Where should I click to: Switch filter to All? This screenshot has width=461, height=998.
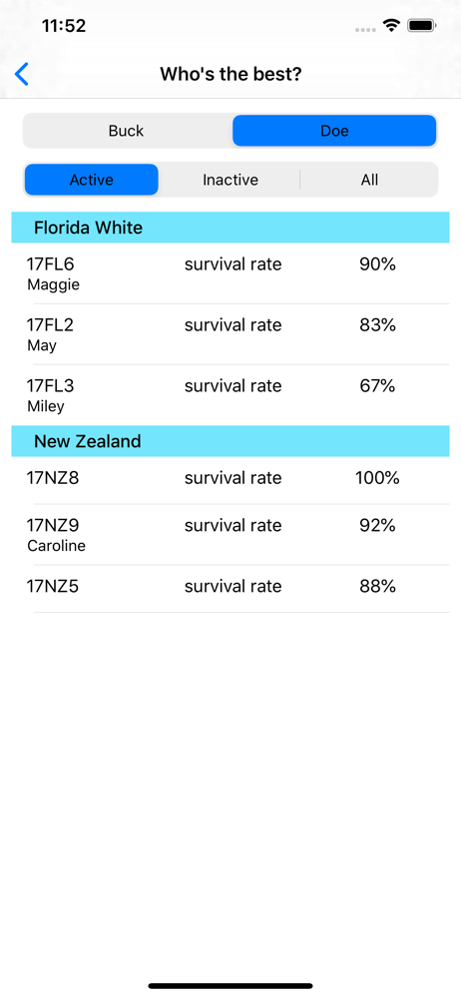[369, 180]
